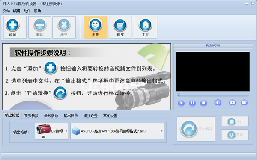Click the 停止 (stop) button
The image size is (257, 160).
(235, 121)
